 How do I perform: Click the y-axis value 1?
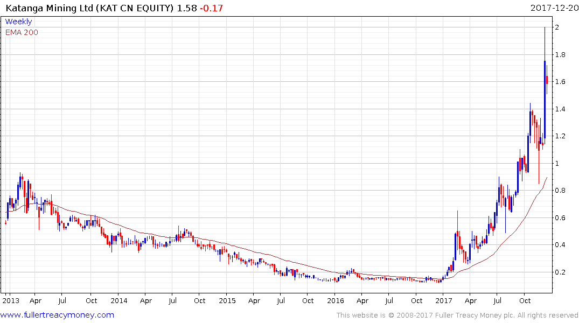click(x=557, y=163)
